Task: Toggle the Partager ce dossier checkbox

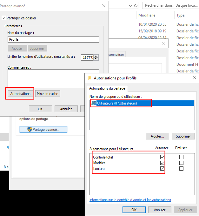Action: [x=4, y=18]
